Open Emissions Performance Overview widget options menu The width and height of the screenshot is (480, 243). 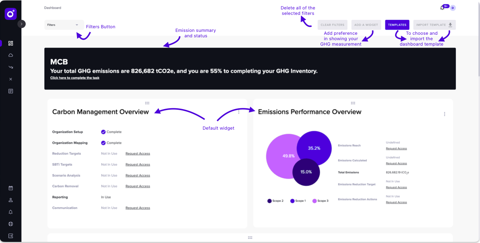pyautogui.click(x=444, y=114)
